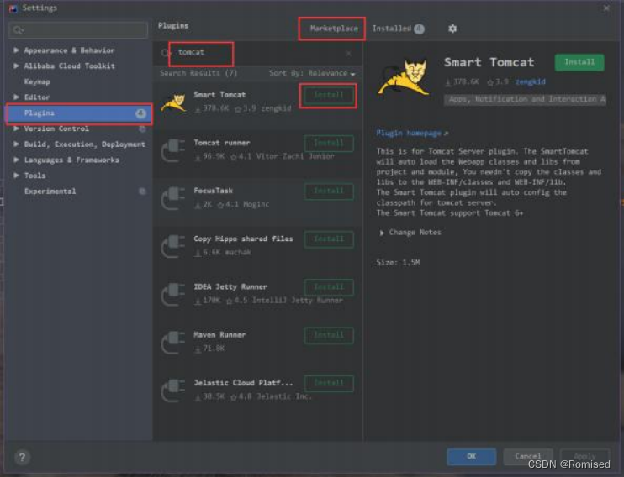Click the Search Results (7) label
The width and height of the screenshot is (624, 477).
[x=198, y=73]
